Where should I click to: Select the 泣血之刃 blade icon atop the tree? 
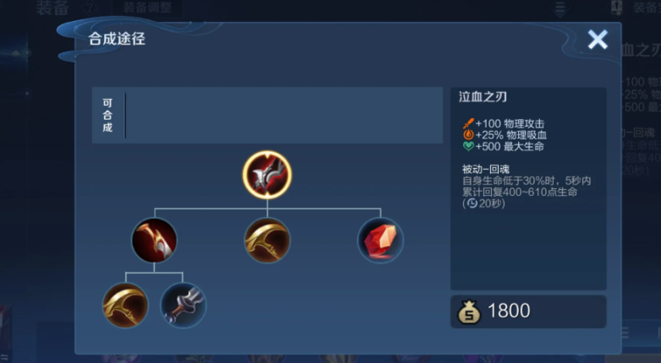click(267, 175)
